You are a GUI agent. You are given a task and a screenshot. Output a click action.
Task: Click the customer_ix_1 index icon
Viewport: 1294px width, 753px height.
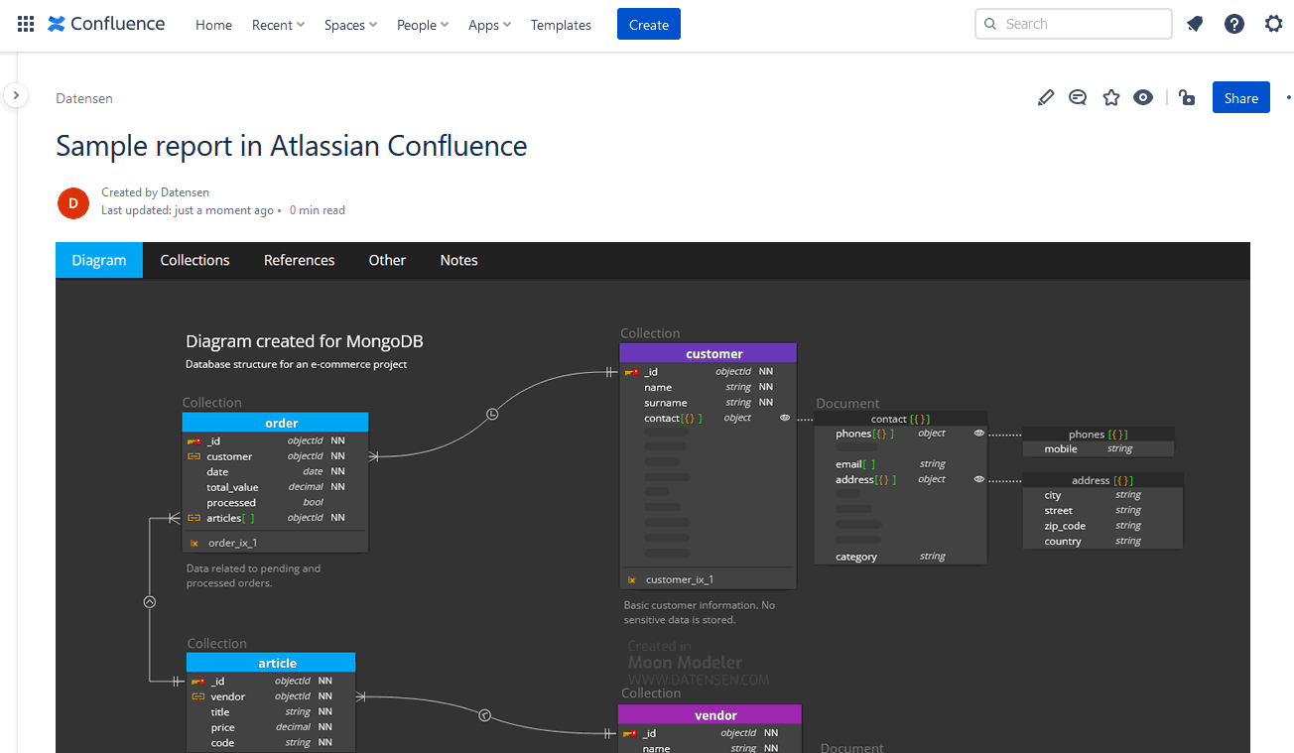631,579
